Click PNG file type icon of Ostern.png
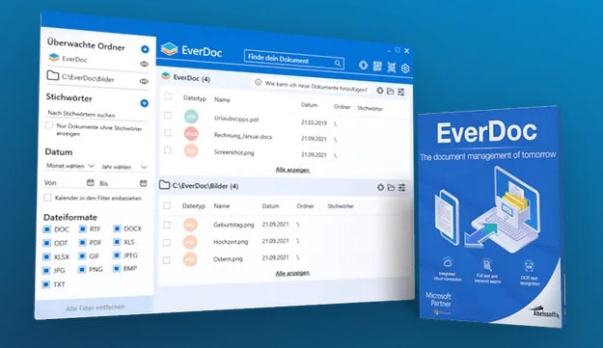The height and width of the screenshot is (348, 603). [190, 259]
